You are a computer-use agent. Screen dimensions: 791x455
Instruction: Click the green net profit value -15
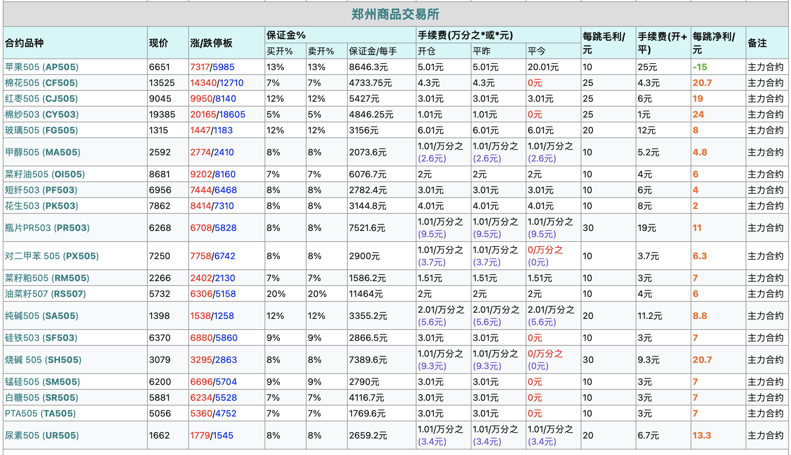click(700, 67)
